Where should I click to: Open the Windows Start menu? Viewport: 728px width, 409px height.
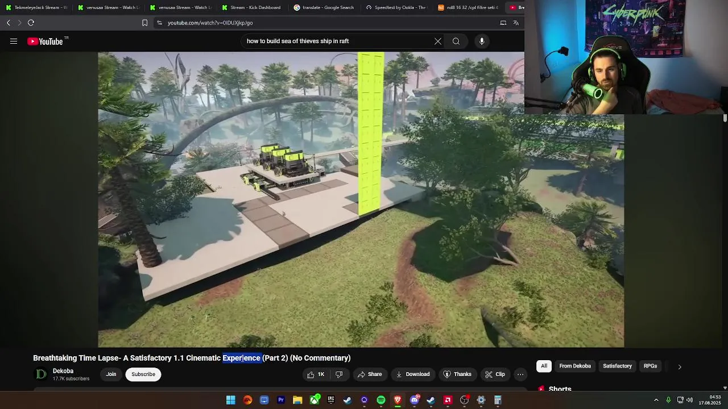231,400
